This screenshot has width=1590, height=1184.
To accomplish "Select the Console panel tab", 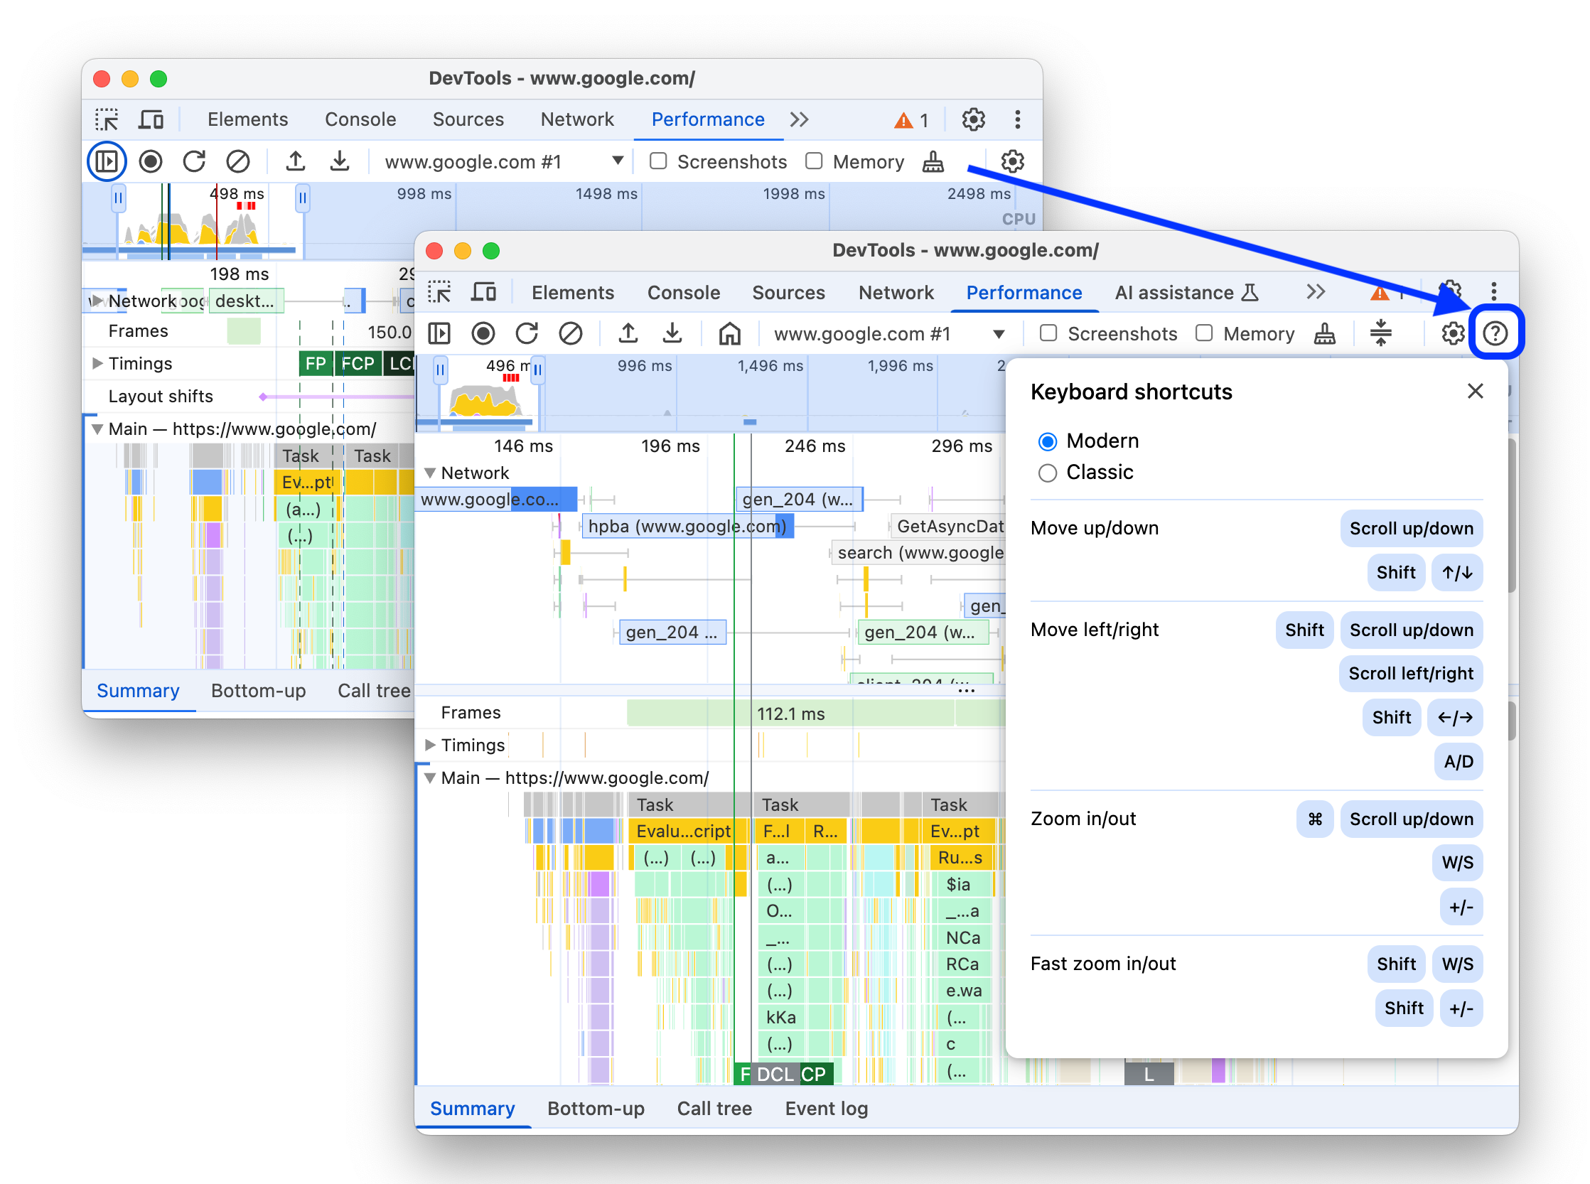I will 682,292.
